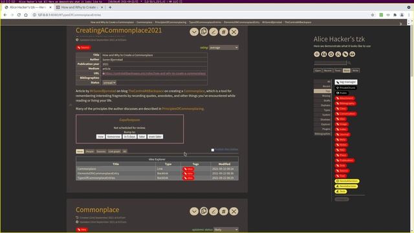Switch to the 'How and Why to Create' browser tab
Image resolution: width=414 pixels, height=233 pixels.
tap(80, 7)
